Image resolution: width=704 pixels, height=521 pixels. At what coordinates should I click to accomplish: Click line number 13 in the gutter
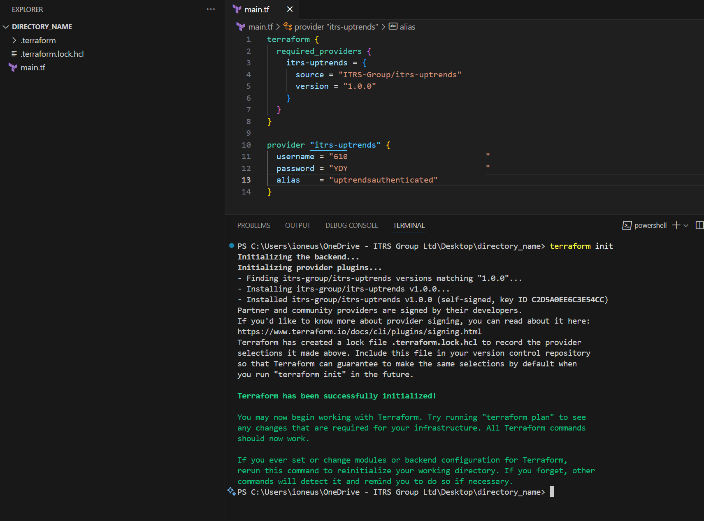click(x=246, y=180)
